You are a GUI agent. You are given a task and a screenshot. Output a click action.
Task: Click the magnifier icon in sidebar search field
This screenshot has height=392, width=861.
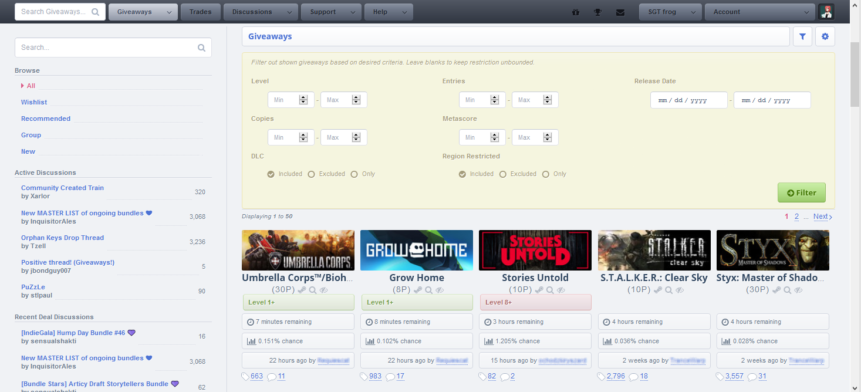[x=201, y=48]
